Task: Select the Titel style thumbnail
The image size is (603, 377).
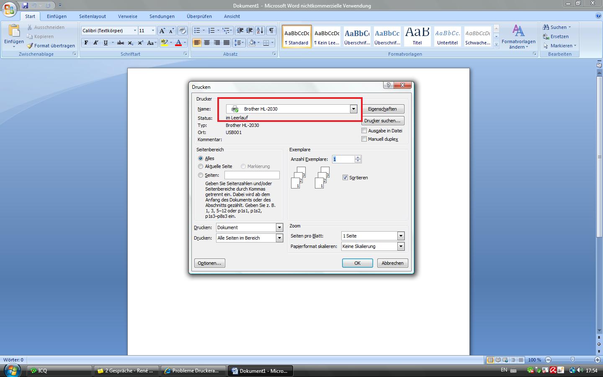Action: 417,36
